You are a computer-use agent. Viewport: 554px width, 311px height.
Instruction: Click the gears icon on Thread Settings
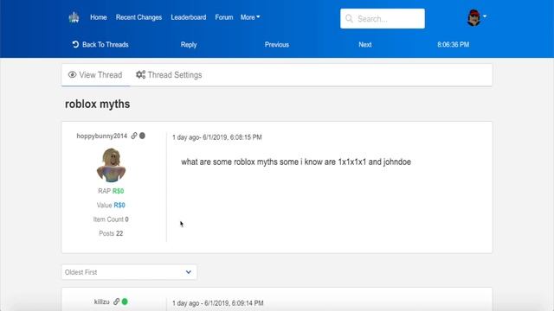coord(140,75)
